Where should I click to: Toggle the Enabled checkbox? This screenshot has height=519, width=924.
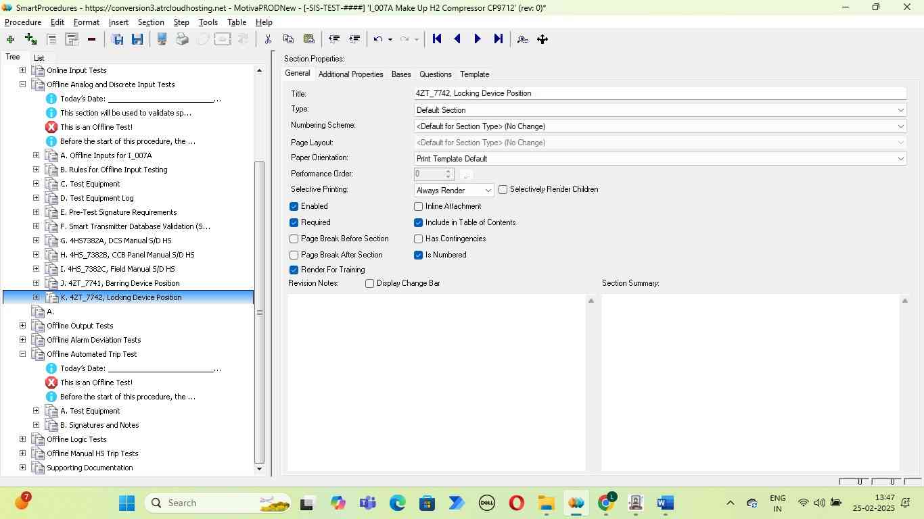(x=294, y=207)
